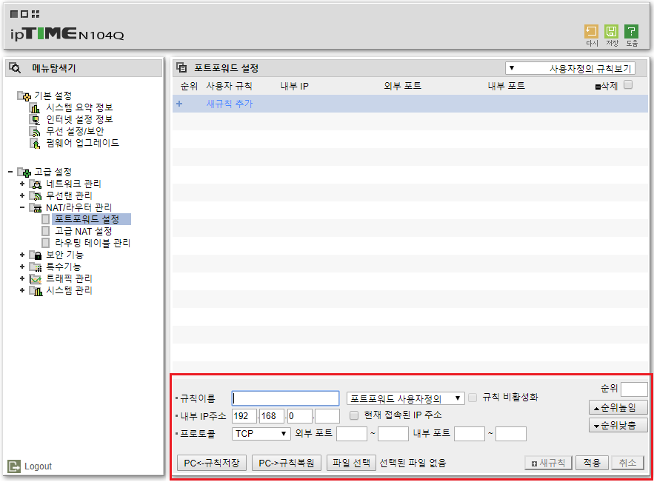Open 펌웨어 업그레이드 menu item
The width and height of the screenshot is (654, 482).
click(x=83, y=143)
